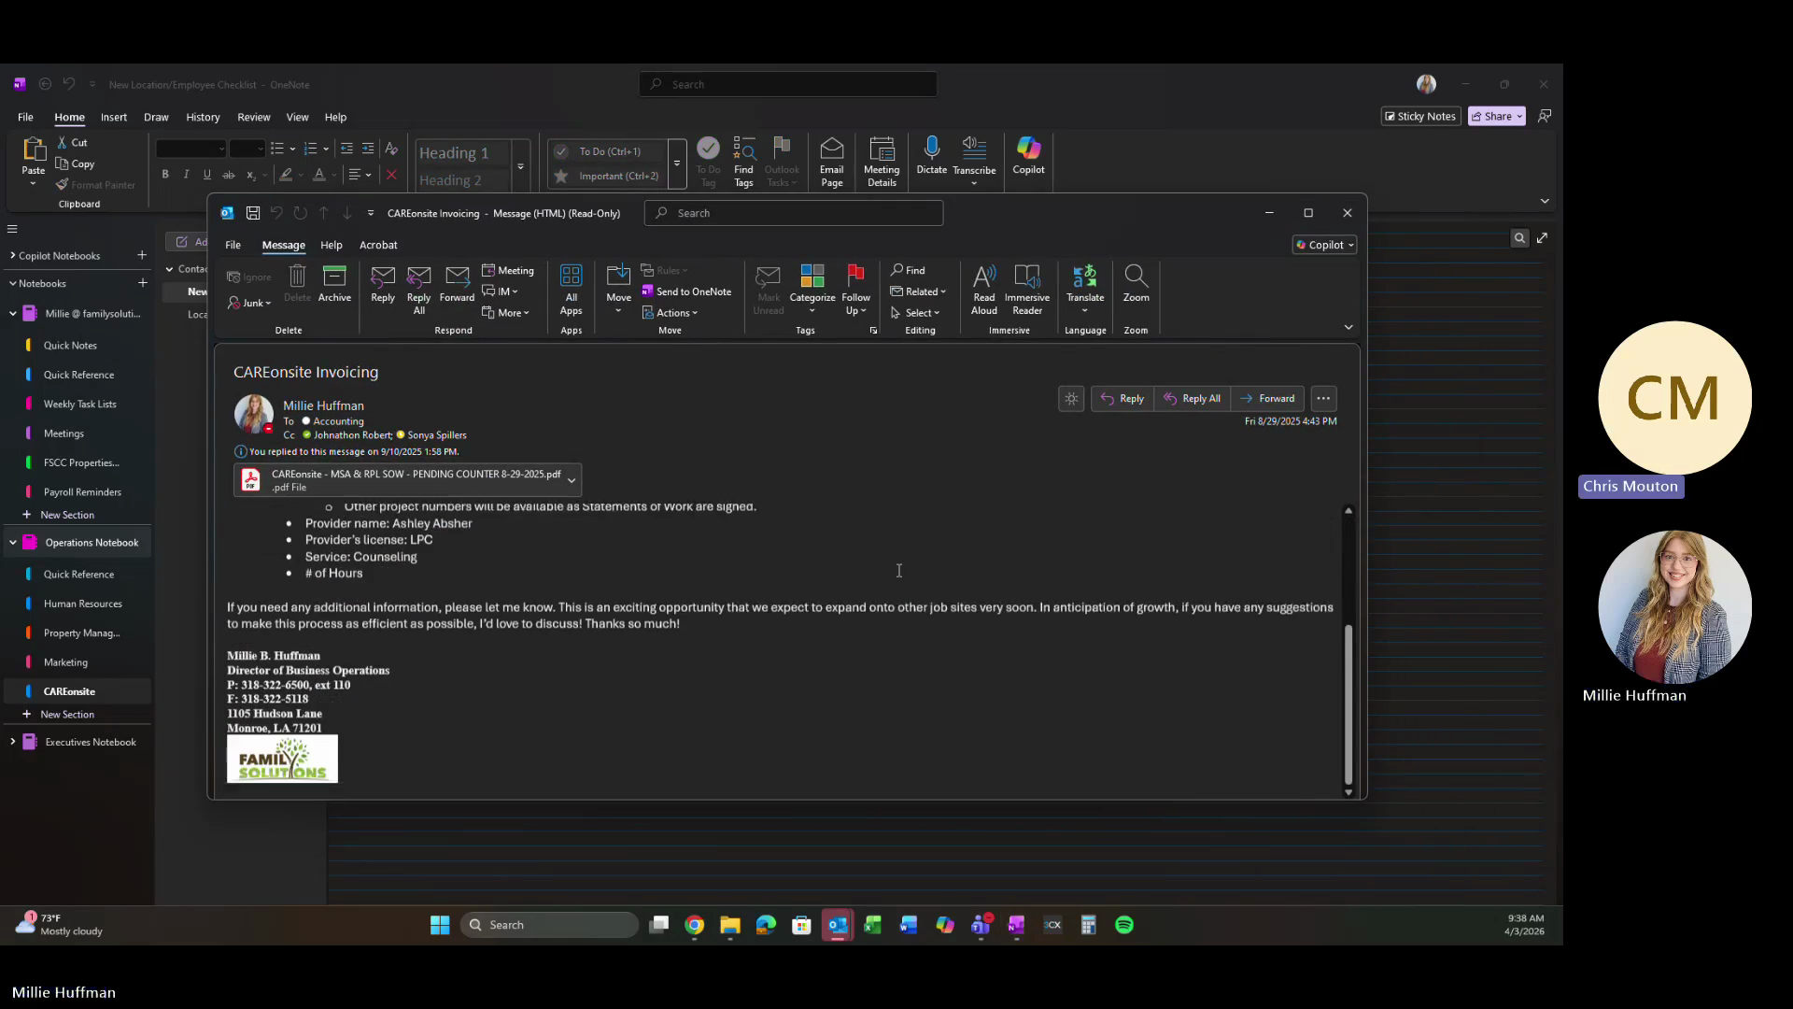Click the OneNote Paste clipboard icon
The height and width of the screenshot is (1009, 1793).
point(34,149)
